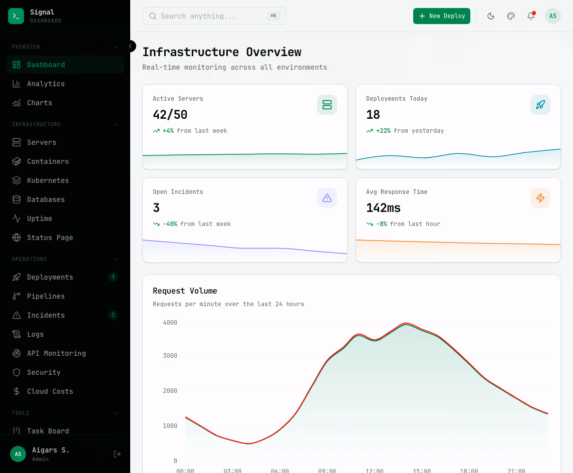Open API Monitoring via its icon
Viewport: 573px width, 473px height.
(x=17, y=353)
